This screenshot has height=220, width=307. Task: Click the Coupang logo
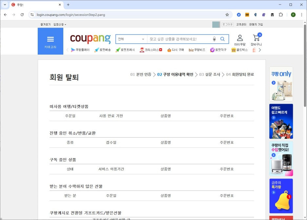point(91,39)
